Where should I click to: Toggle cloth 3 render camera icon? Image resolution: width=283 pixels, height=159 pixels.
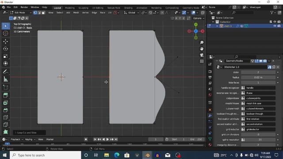tap(279, 26)
